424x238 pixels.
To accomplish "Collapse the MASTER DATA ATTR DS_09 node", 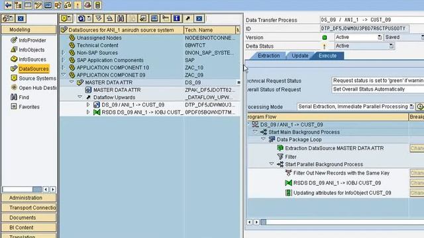I will click(x=72, y=82).
